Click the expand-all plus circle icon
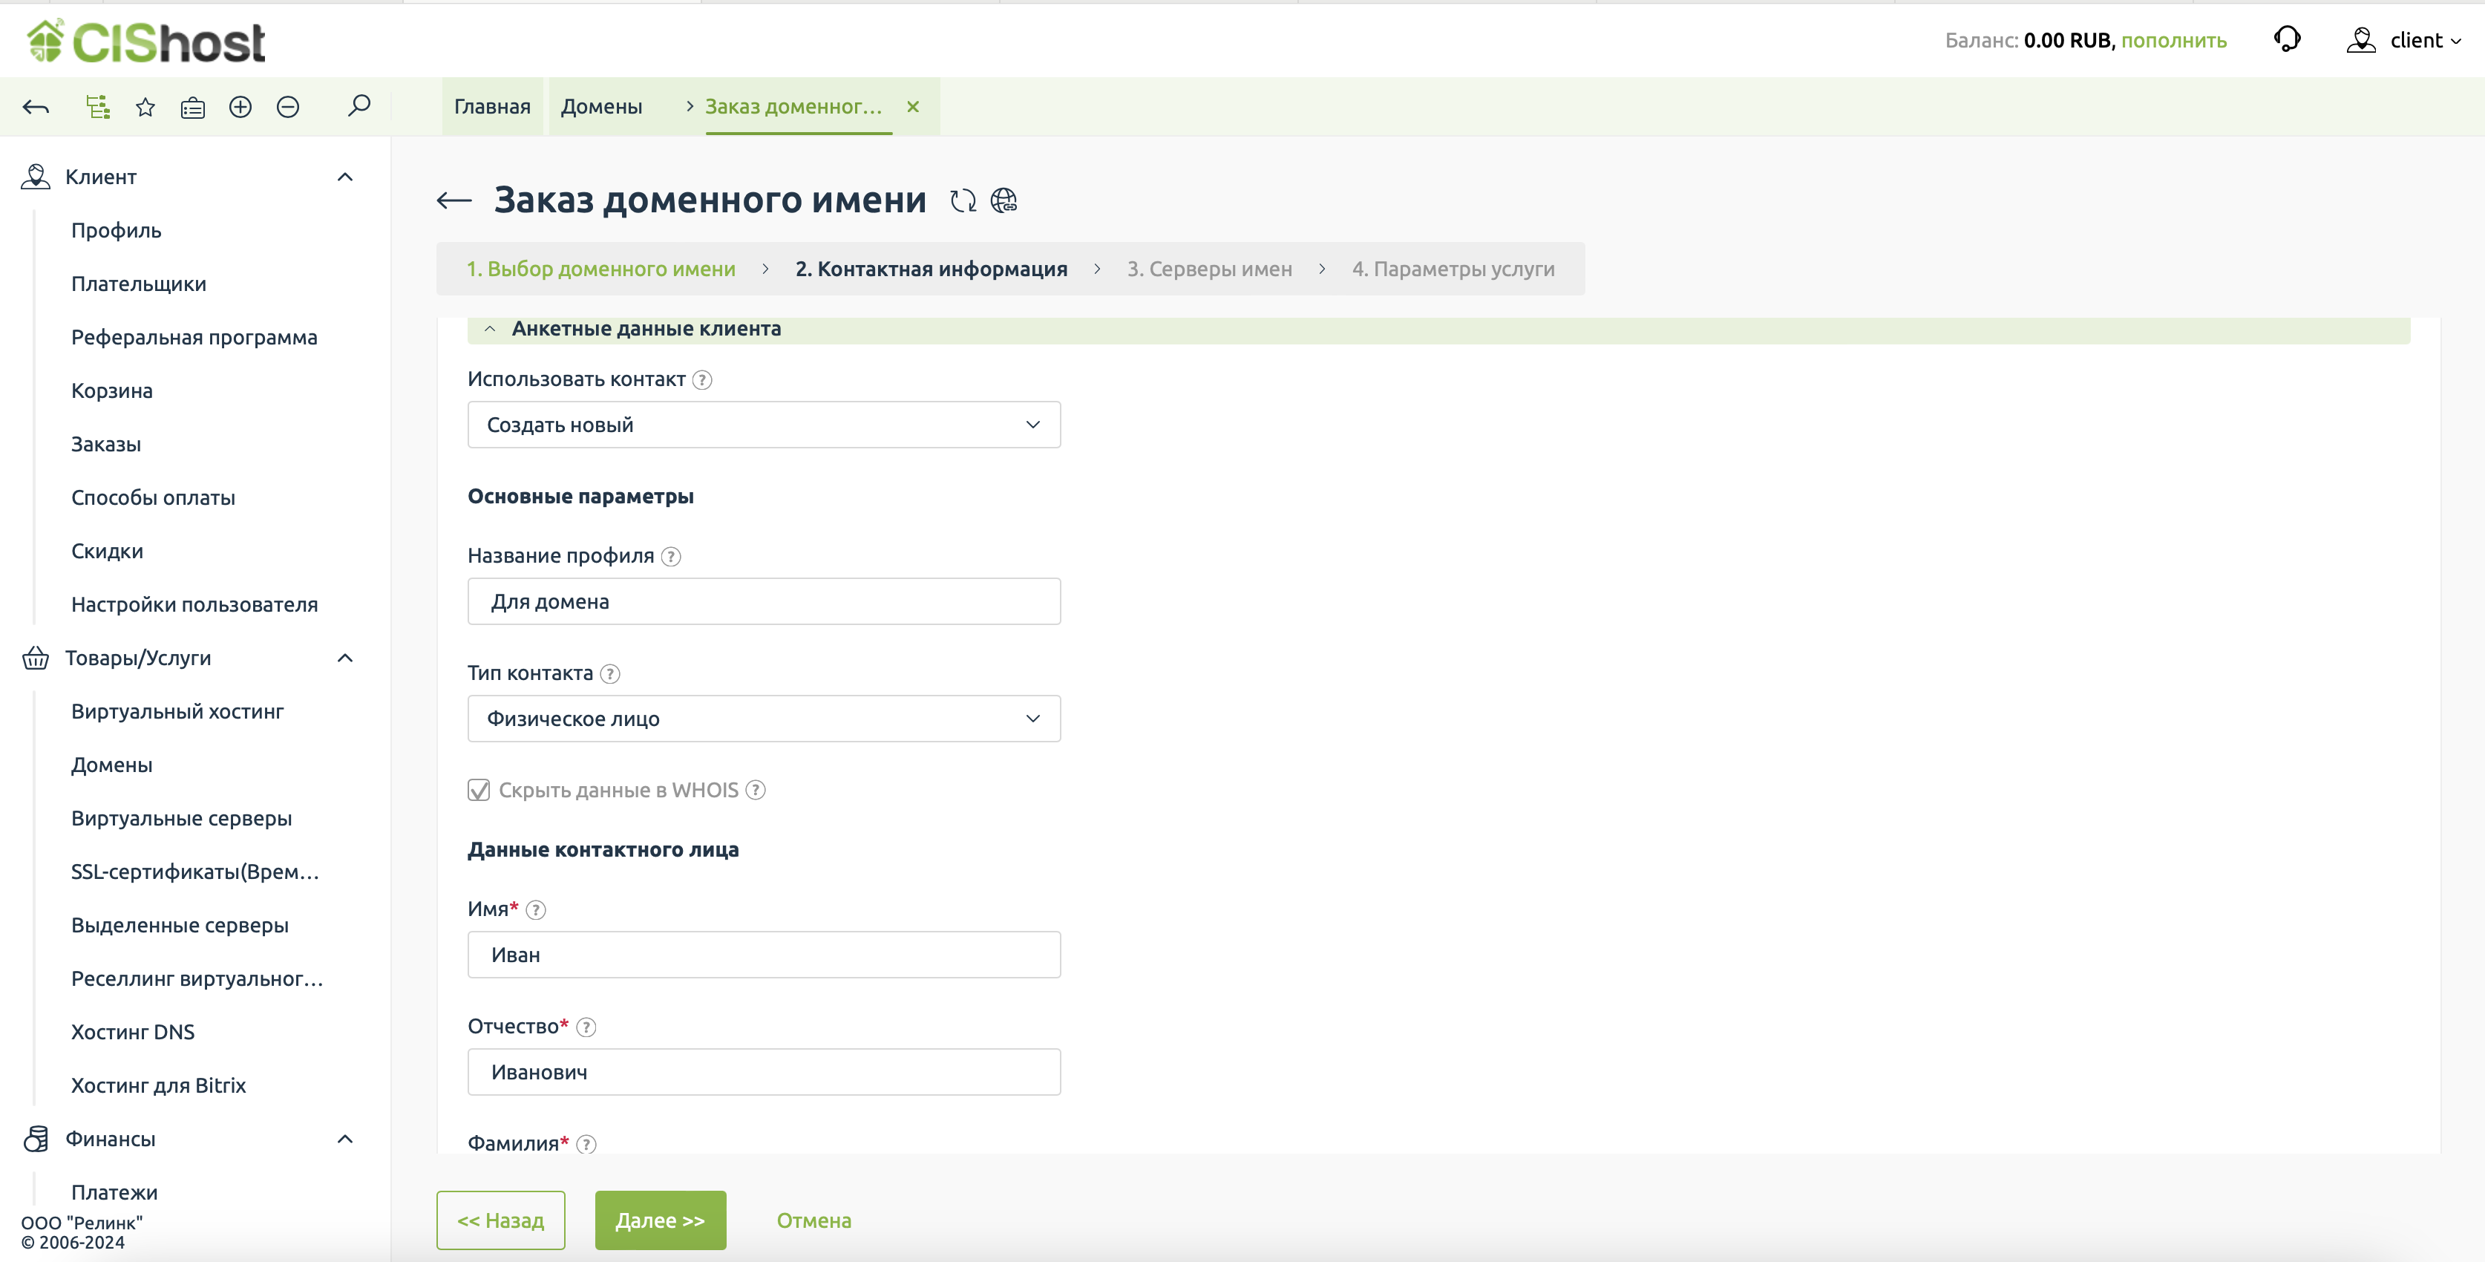 [240, 107]
